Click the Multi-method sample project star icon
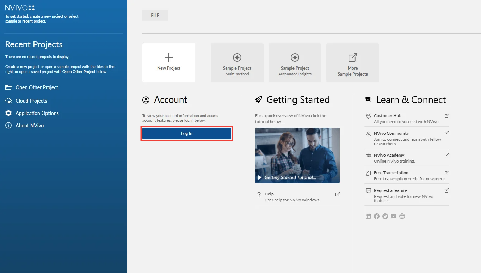The height and width of the screenshot is (273, 481). 237,57
